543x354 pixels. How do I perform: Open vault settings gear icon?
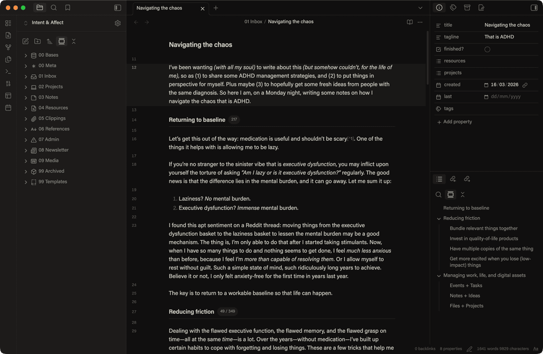click(x=118, y=23)
